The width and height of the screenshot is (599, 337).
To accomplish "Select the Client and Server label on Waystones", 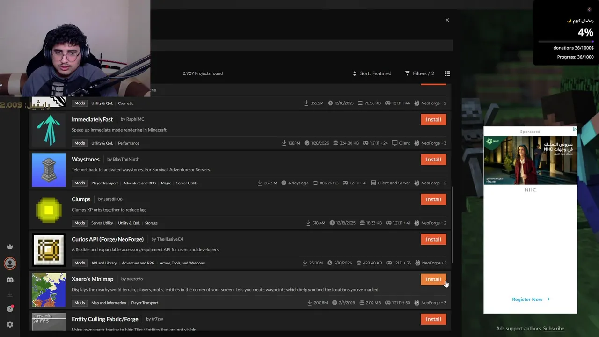I will coord(390,183).
